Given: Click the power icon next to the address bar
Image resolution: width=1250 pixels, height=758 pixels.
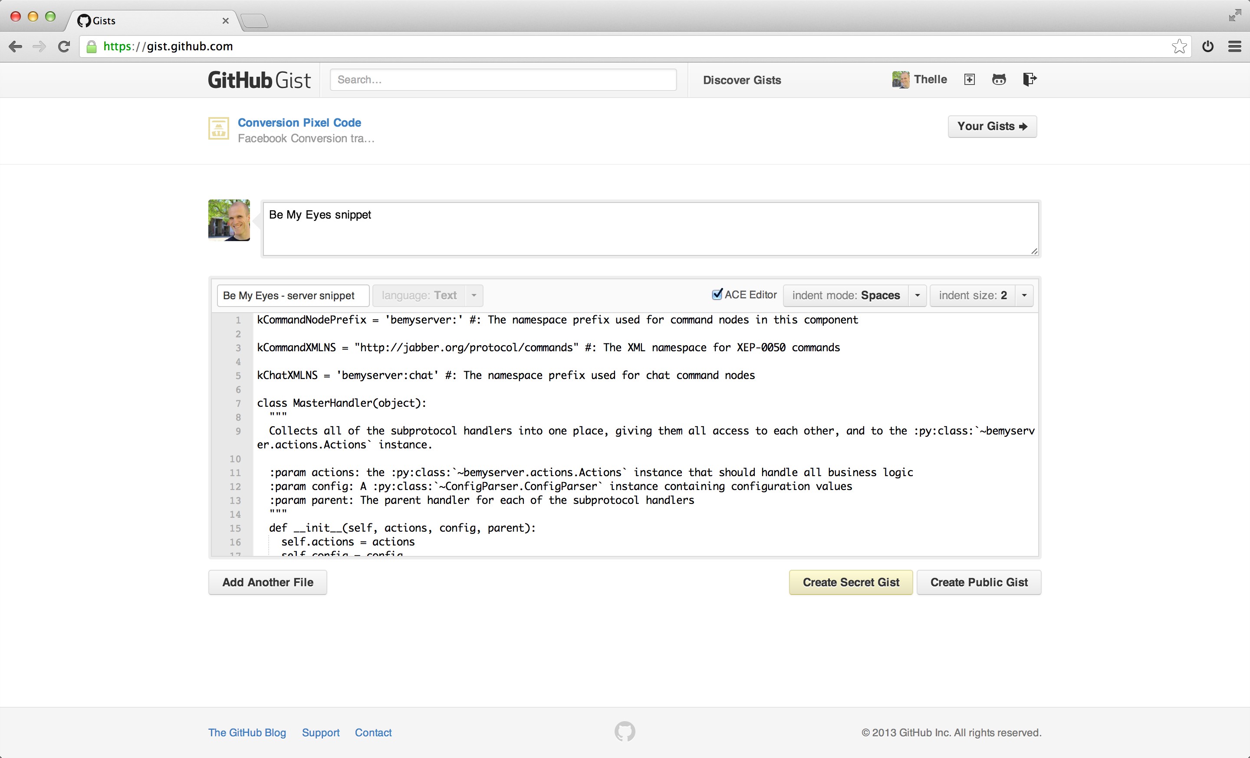Looking at the screenshot, I should coord(1208,46).
